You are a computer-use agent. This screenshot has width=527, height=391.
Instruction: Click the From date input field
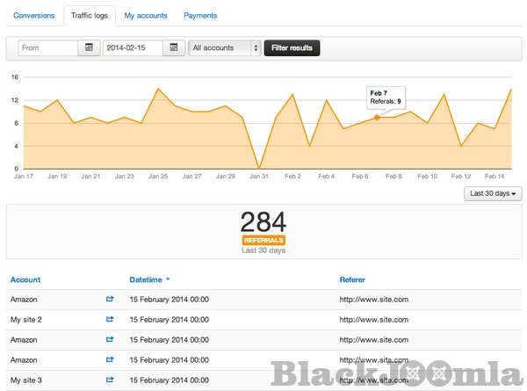click(x=47, y=47)
